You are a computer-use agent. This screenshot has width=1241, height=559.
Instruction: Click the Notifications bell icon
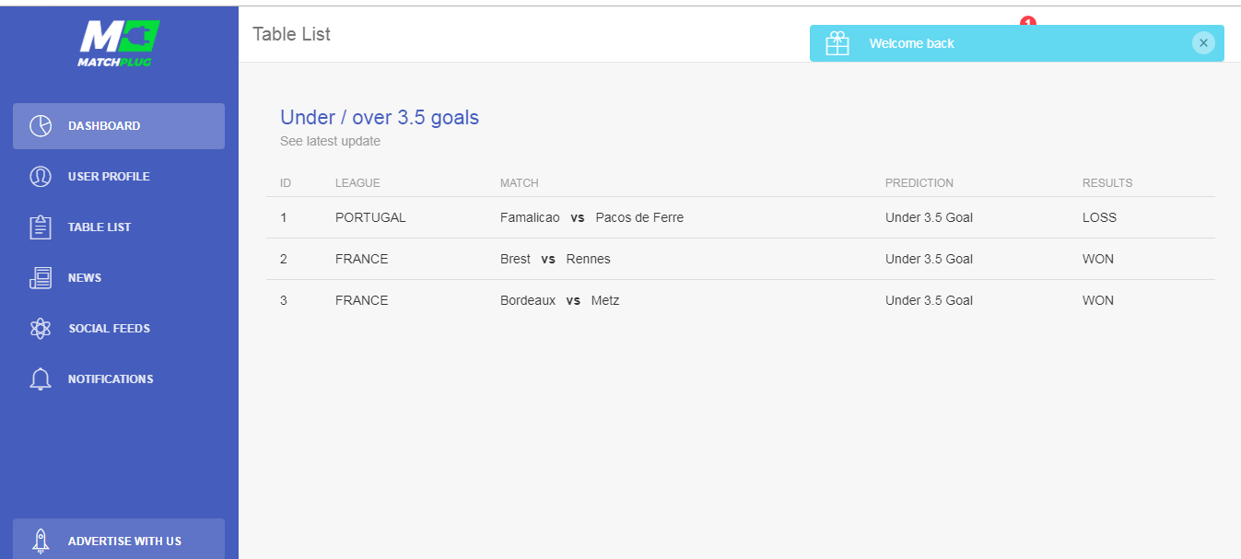click(41, 379)
